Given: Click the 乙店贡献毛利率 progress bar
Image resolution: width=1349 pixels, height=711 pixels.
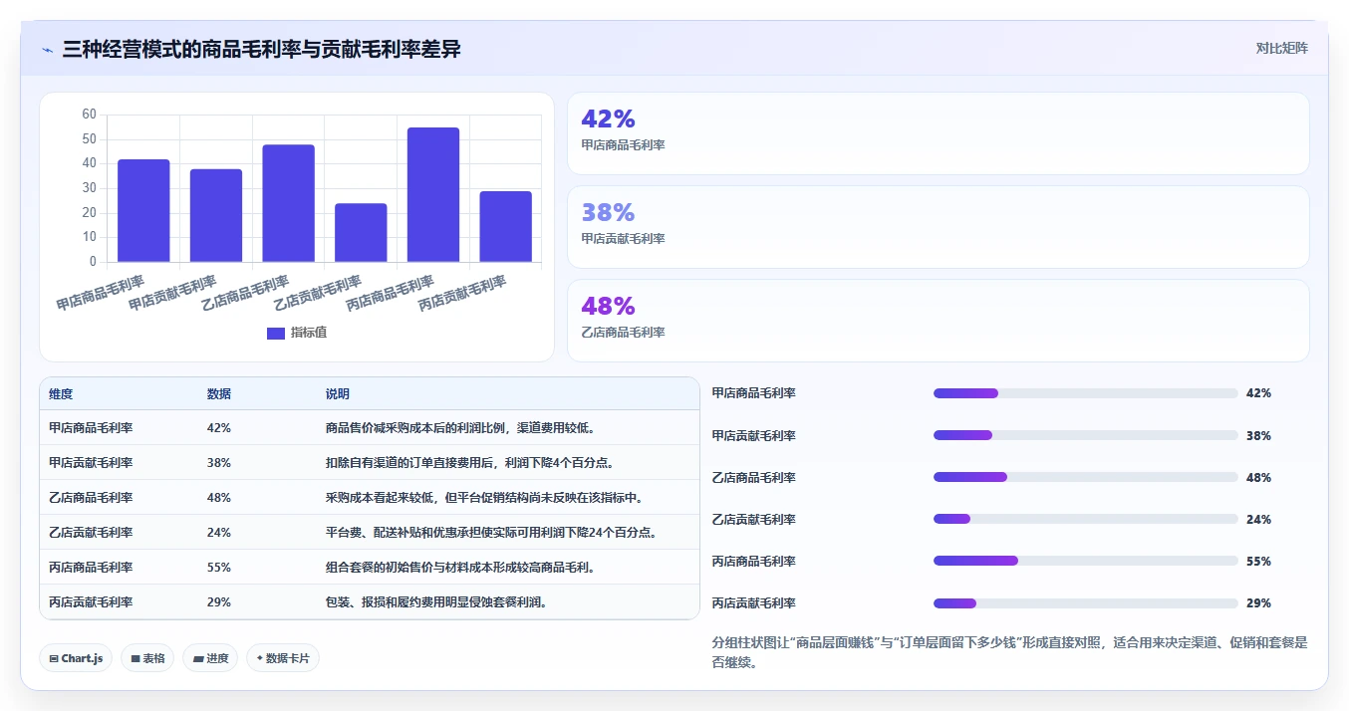Looking at the screenshot, I should (1085, 519).
